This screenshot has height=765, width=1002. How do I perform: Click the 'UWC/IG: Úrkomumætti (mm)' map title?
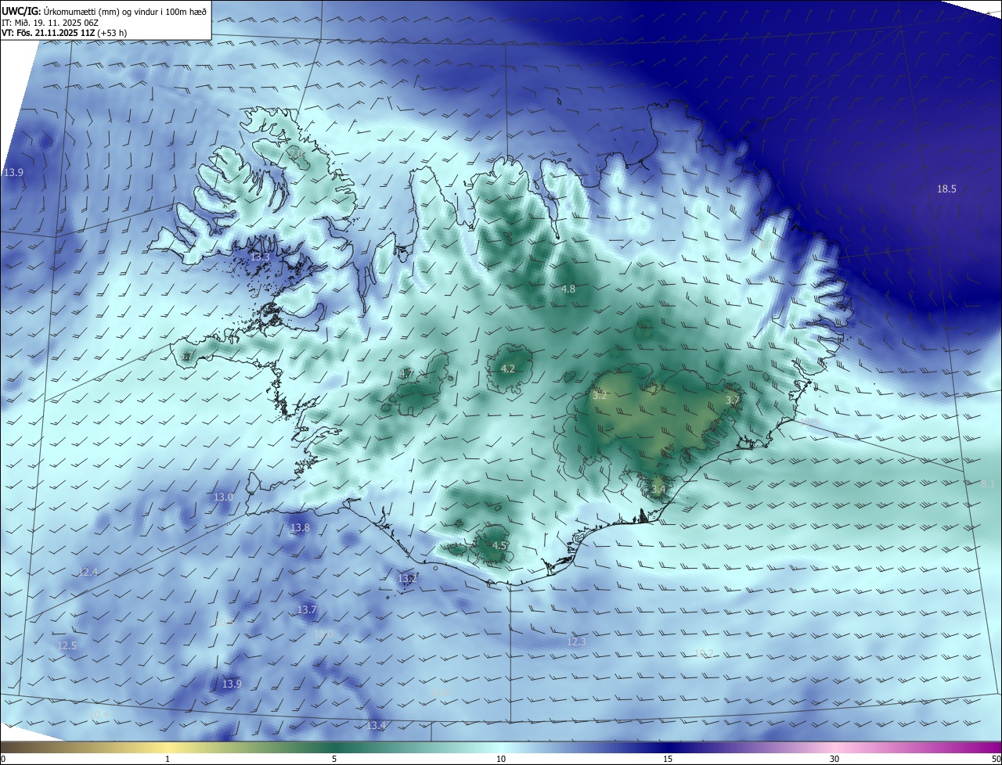pyautogui.click(x=104, y=11)
